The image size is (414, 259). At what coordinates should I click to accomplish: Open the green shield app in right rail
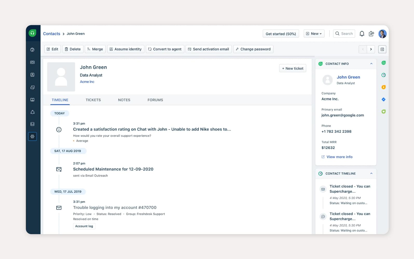click(383, 111)
